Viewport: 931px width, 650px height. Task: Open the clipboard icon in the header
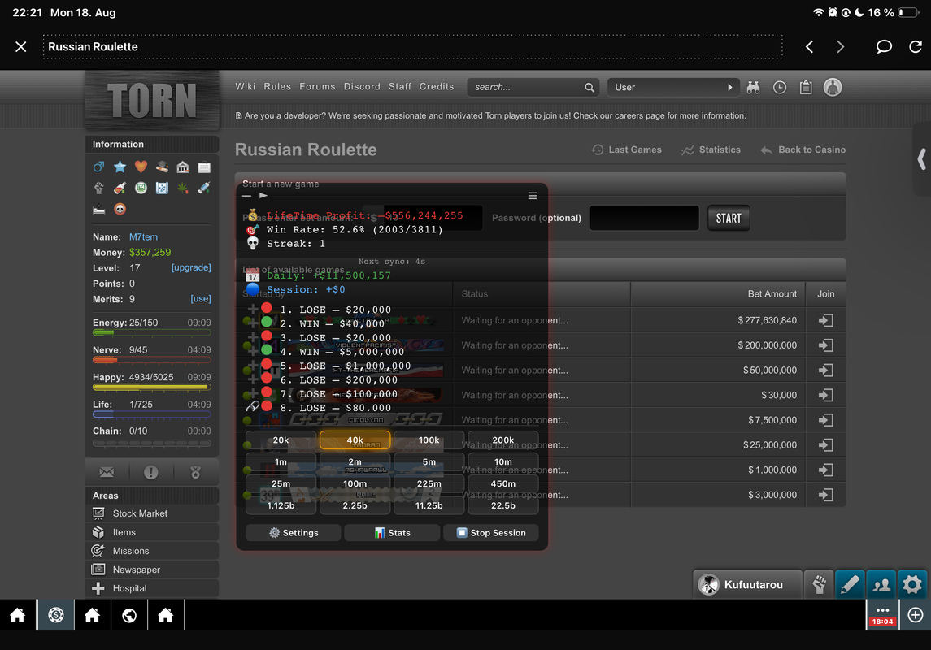coord(806,87)
